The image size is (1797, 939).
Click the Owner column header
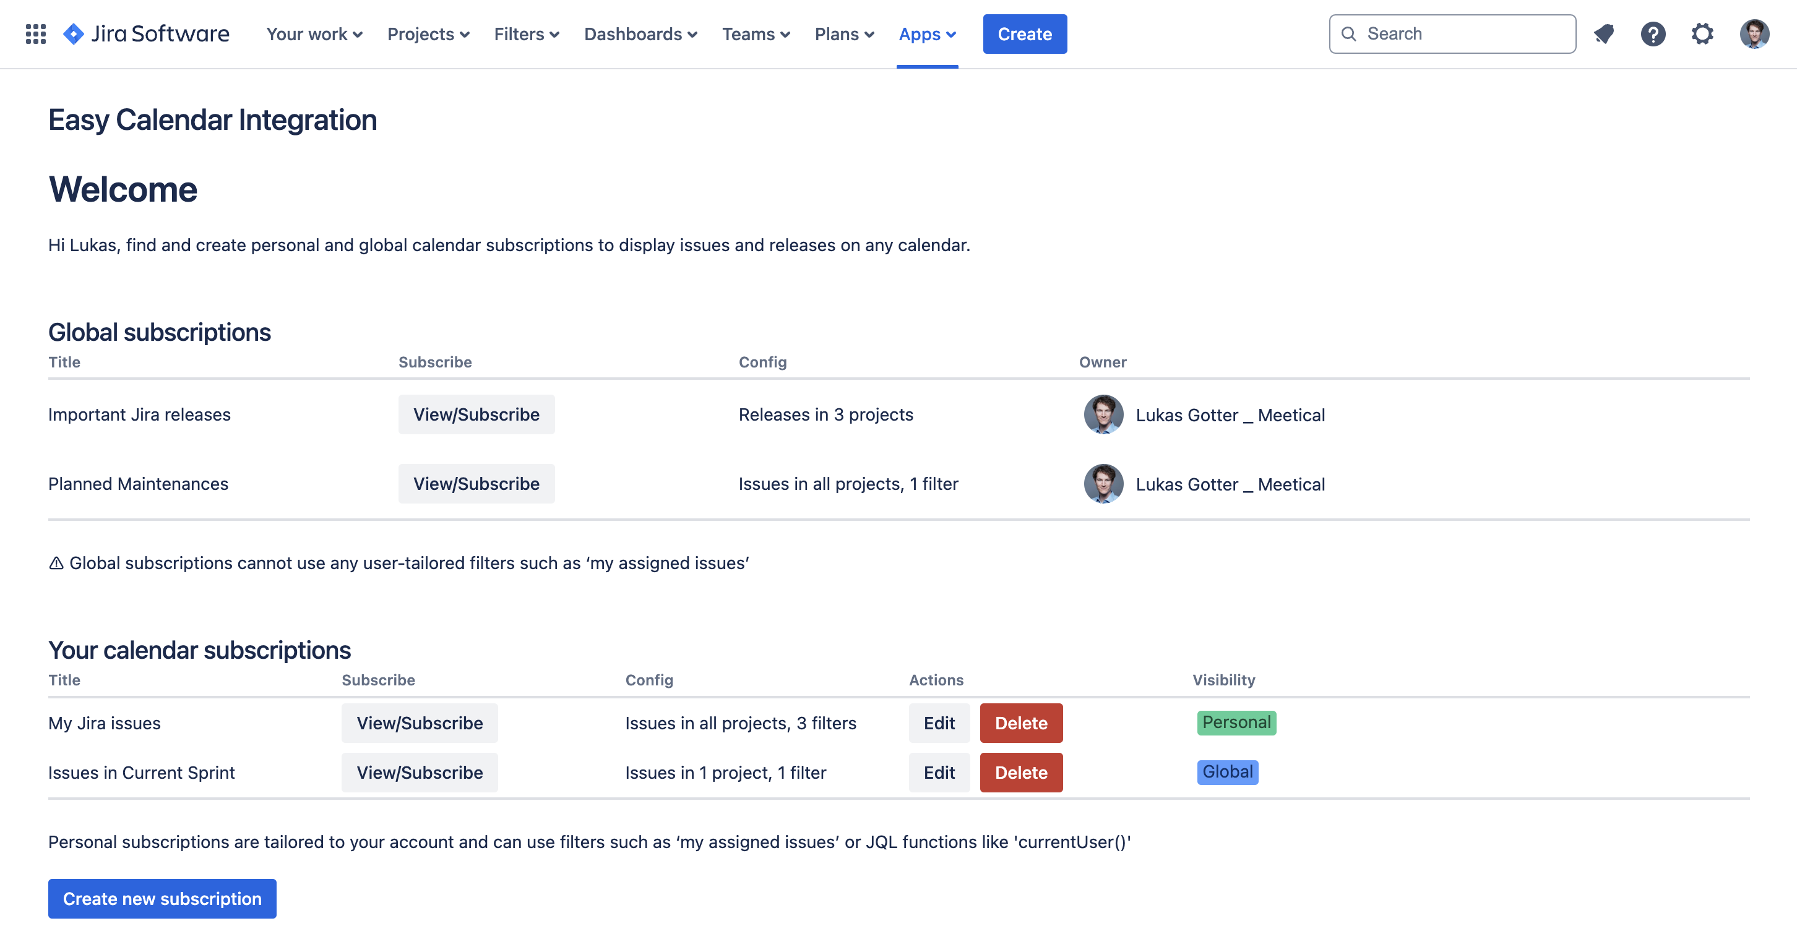(x=1103, y=362)
